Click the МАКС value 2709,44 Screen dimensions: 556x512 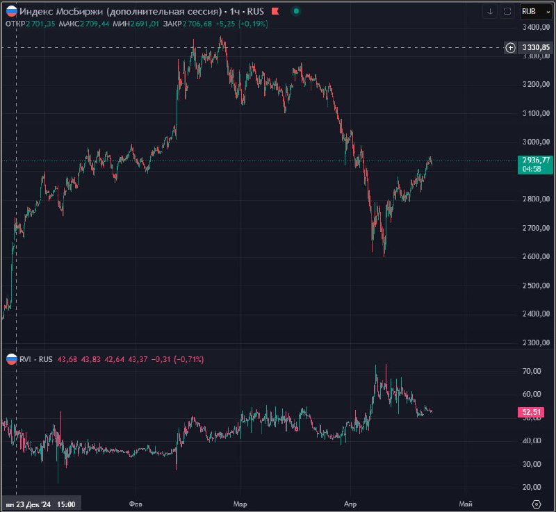coord(95,24)
